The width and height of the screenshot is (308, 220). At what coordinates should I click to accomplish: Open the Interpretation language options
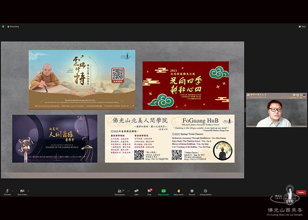[205, 192]
